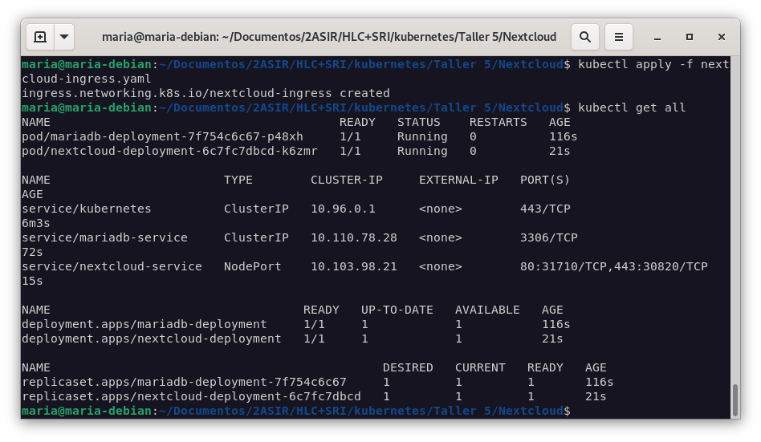Click the UP-TO-DATE column header

(x=397, y=310)
